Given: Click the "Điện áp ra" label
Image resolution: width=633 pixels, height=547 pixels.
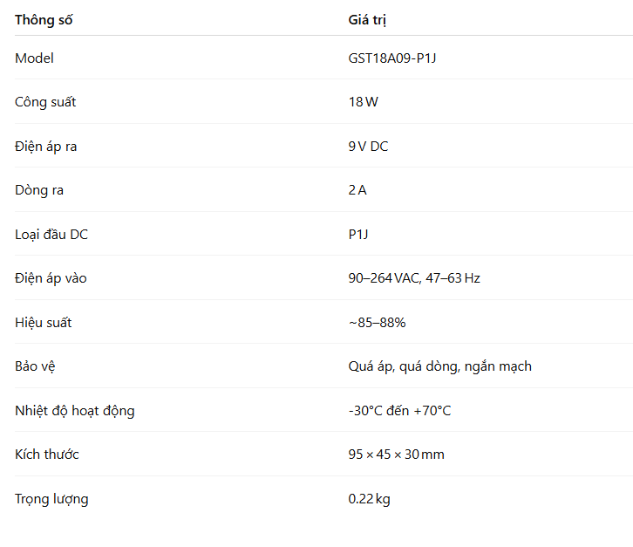Looking at the screenshot, I should coord(45,147).
